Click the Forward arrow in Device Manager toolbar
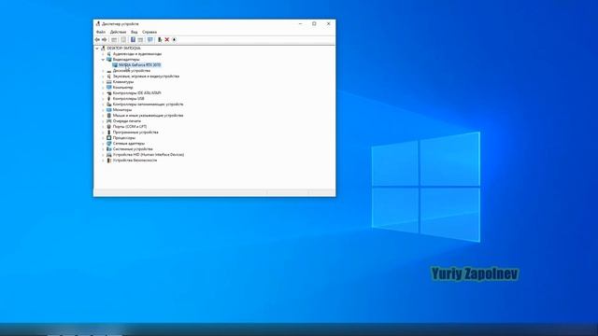Image resolution: width=598 pixels, height=336 pixels. [104, 39]
